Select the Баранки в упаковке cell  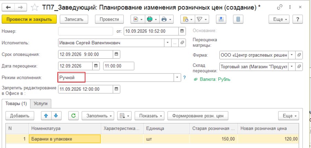click(x=65, y=139)
